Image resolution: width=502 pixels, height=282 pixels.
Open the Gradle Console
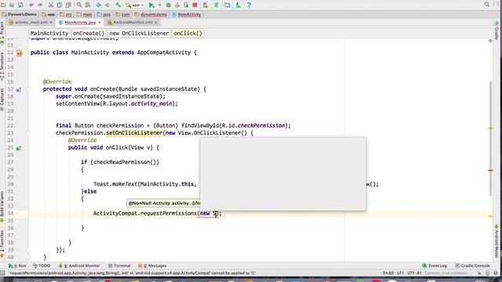click(x=472, y=266)
